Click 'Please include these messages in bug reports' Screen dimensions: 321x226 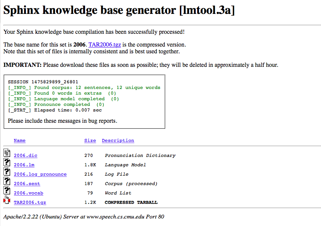click(62, 121)
